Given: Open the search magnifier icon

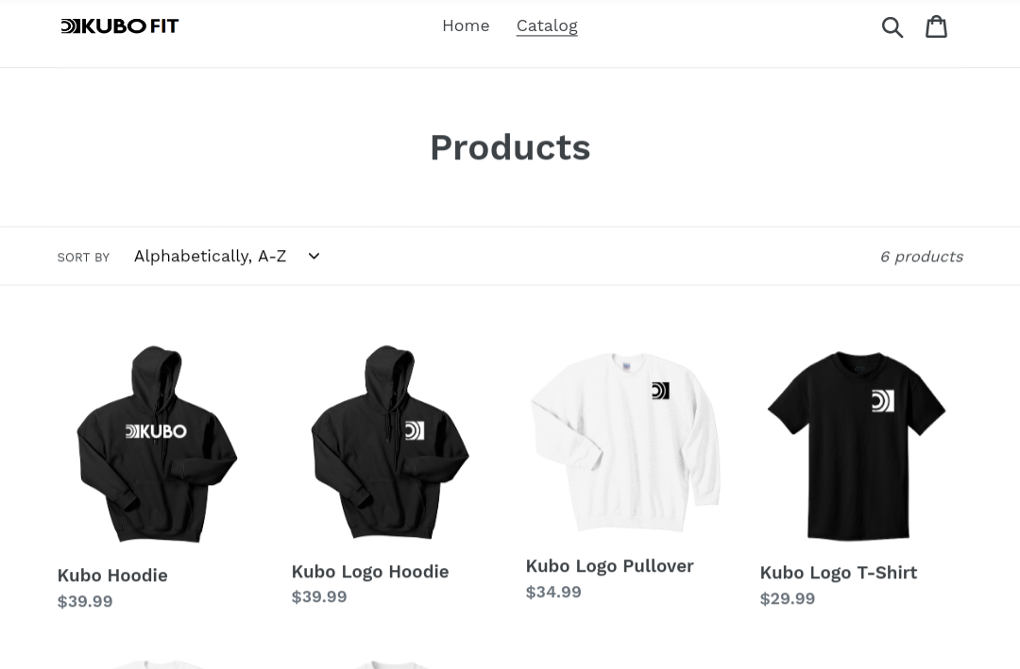Looking at the screenshot, I should click(x=892, y=26).
